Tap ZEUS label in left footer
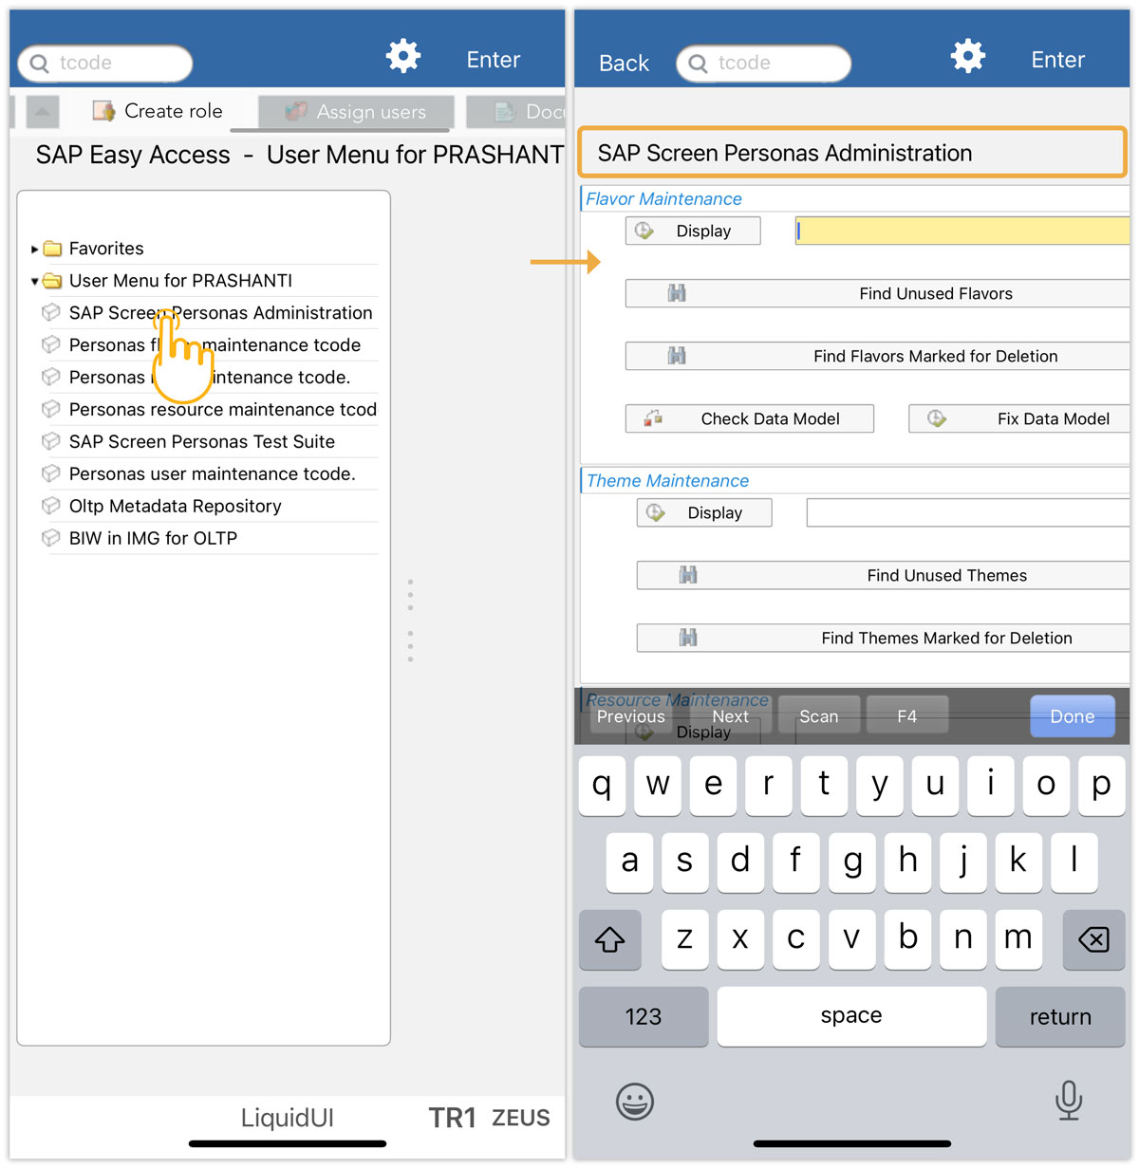 click(520, 1118)
